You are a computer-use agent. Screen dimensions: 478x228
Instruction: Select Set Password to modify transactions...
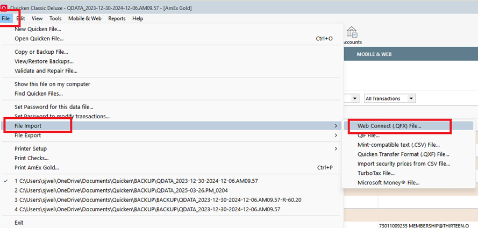[62, 116]
